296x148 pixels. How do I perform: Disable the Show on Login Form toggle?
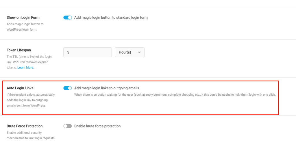pyautogui.click(x=68, y=18)
